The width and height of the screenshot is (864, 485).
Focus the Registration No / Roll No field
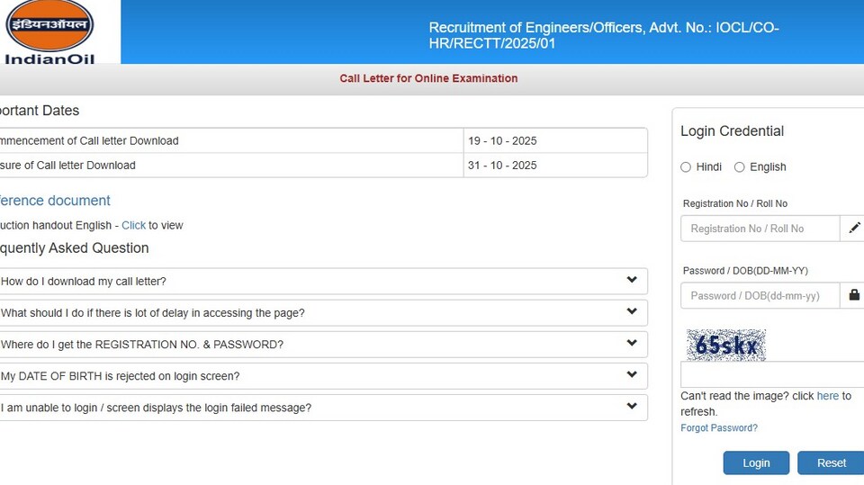[760, 229]
